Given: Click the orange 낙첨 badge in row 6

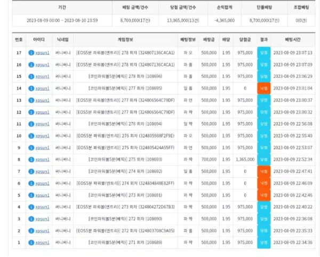Looking at the screenshot, I should [x=264, y=183].
